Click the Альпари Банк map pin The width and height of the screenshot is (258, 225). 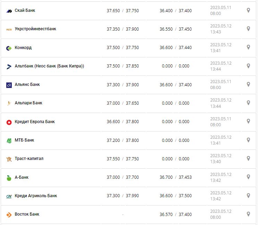tap(248, 103)
